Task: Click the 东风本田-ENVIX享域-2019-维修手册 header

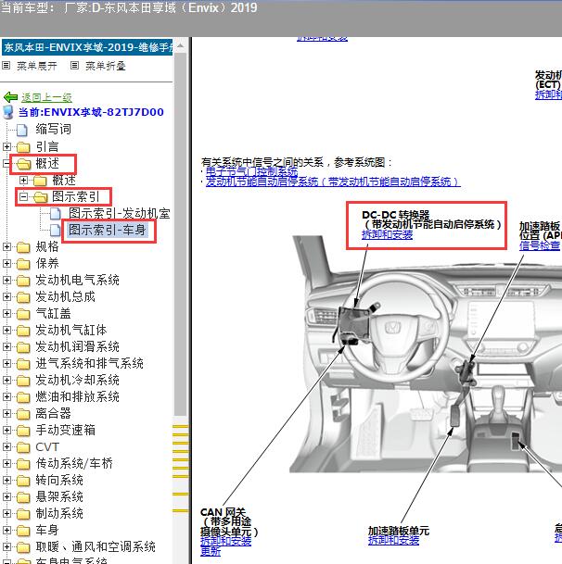Action: point(87,47)
